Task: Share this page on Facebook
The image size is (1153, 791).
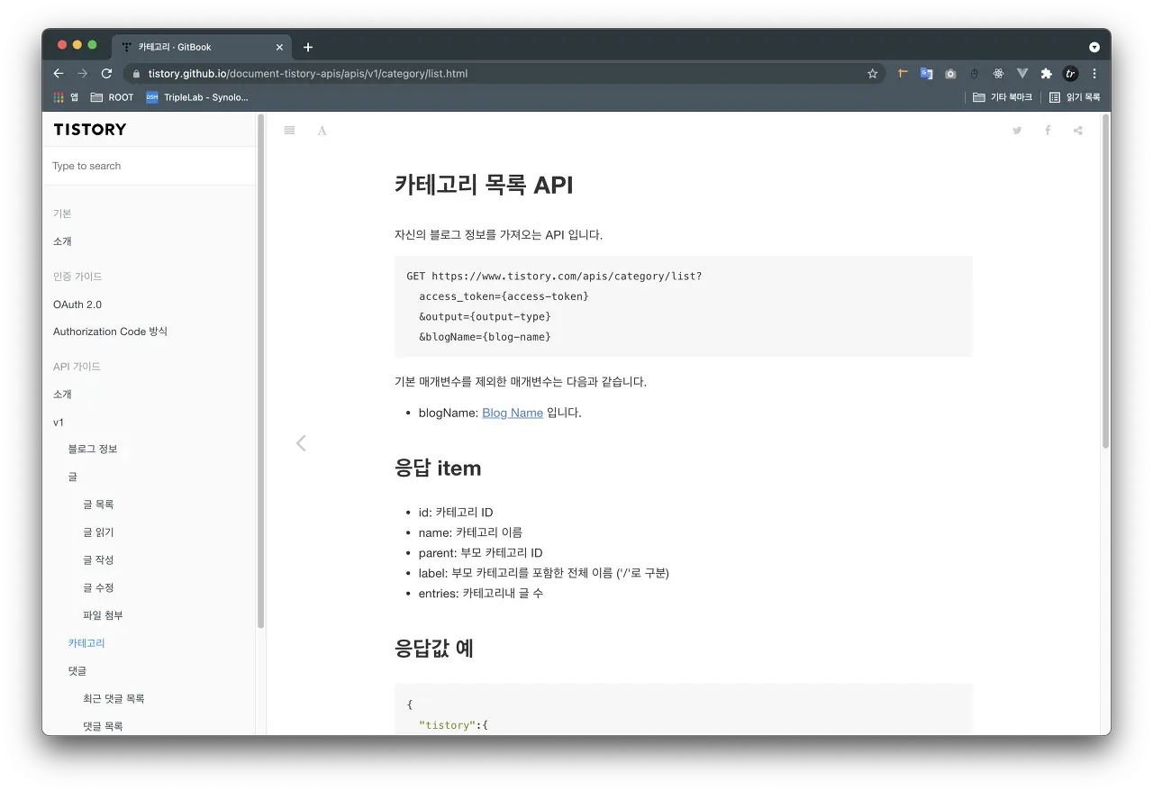Action: tap(1048, 131)
